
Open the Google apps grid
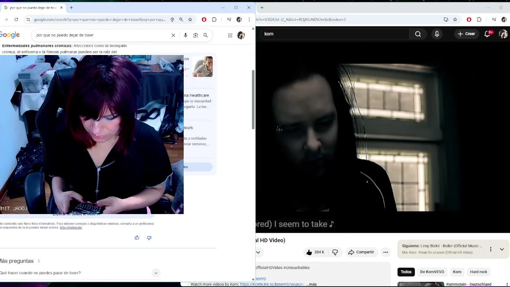coord(230,35)
